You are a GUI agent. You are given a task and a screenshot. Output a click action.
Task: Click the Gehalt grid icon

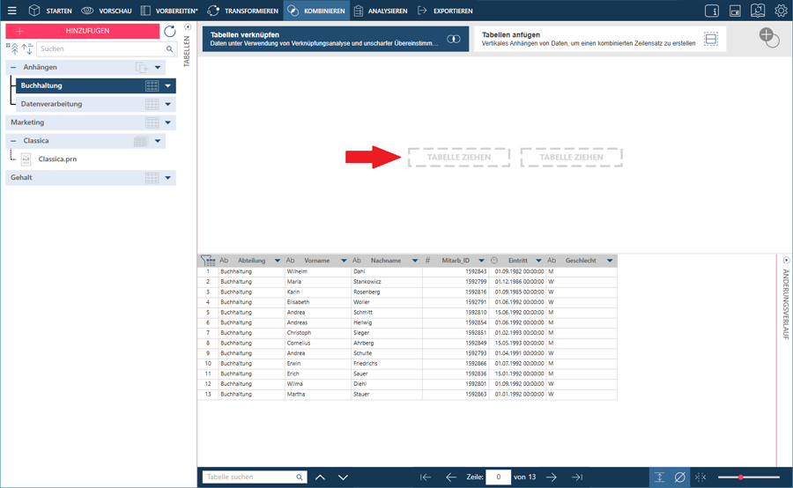152,178
